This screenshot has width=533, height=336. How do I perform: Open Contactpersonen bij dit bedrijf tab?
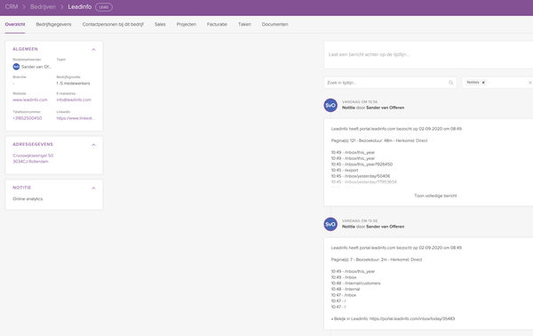pos(113,25)
